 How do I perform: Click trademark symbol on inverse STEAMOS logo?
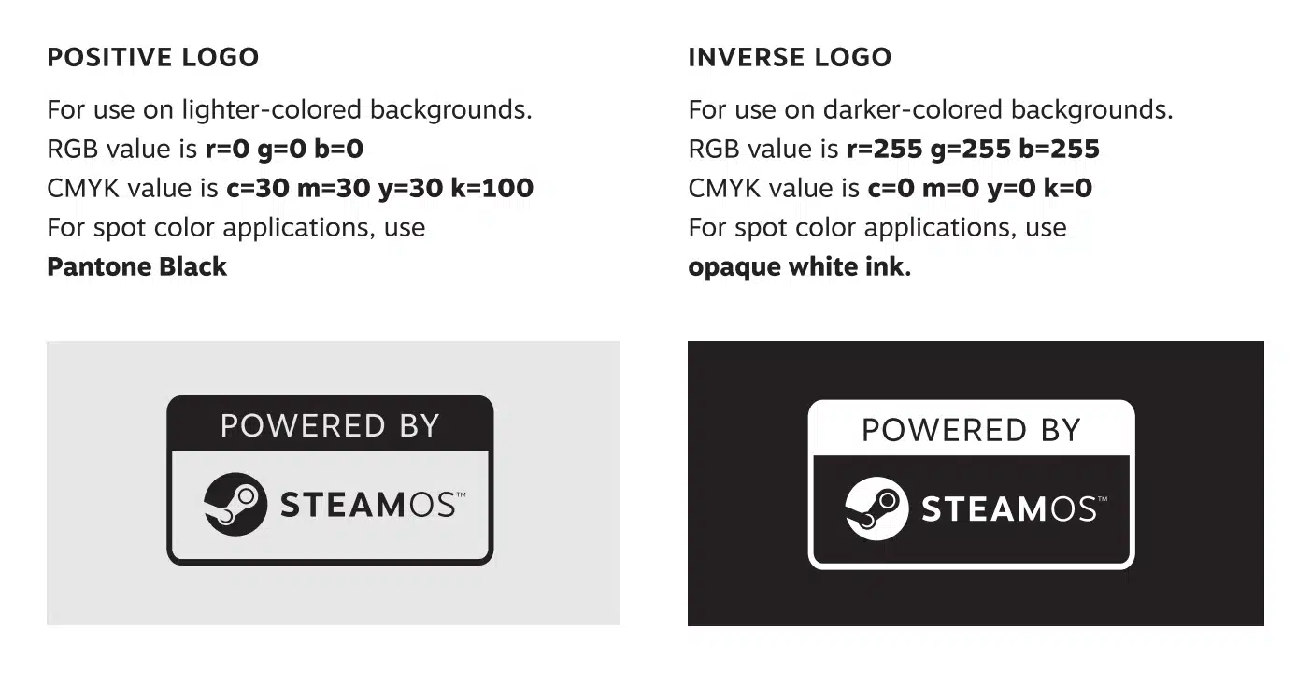point(1101,499)
